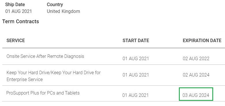225x106 pixels.
Task: Click the Term Contracts heading
Action: 21,21
